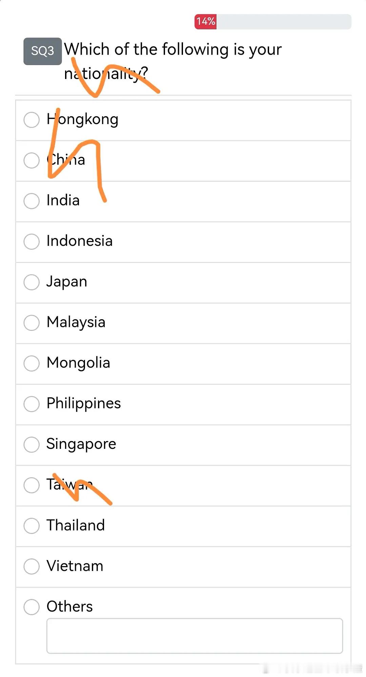This screenshot has height=677, width=366.
Task: Click the Others text input field
Action: point(195,636)
